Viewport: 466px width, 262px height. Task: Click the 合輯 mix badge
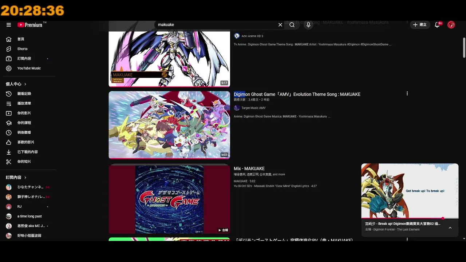[223, 230]
